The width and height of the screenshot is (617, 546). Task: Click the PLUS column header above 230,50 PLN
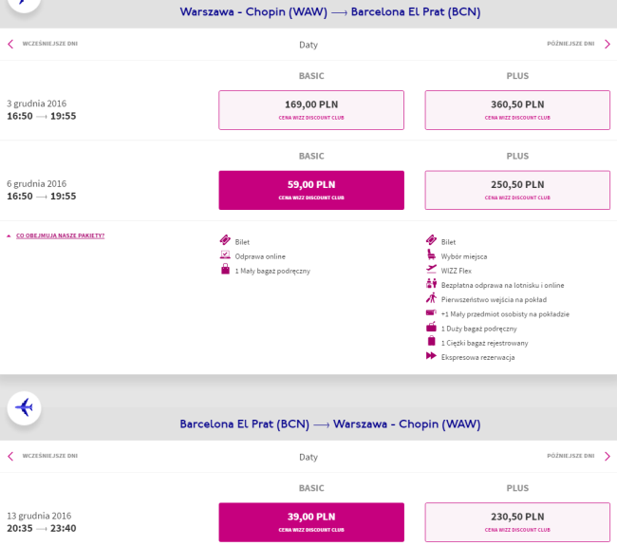coord(517,488)
